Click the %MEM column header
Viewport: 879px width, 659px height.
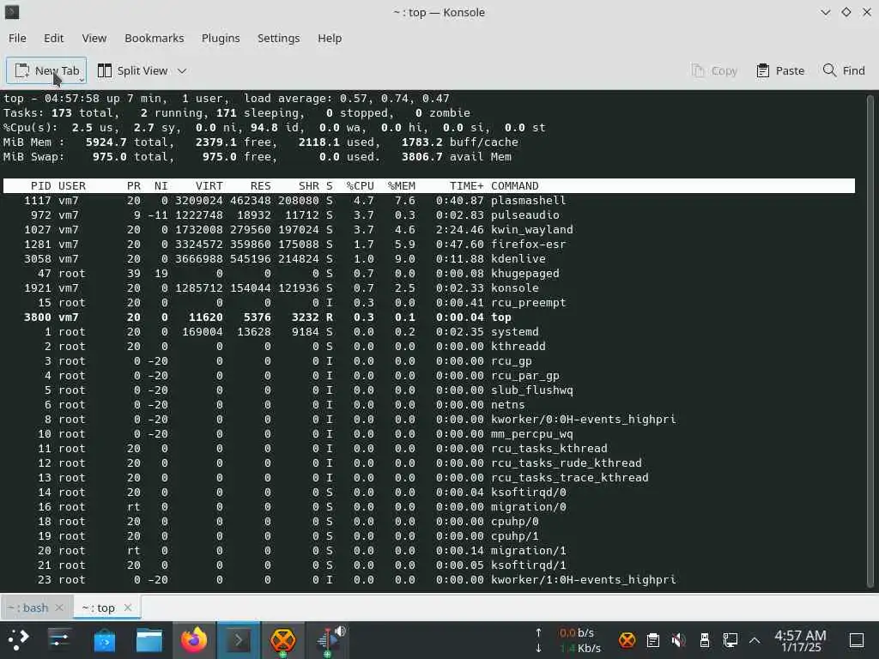tap(402, 186)
